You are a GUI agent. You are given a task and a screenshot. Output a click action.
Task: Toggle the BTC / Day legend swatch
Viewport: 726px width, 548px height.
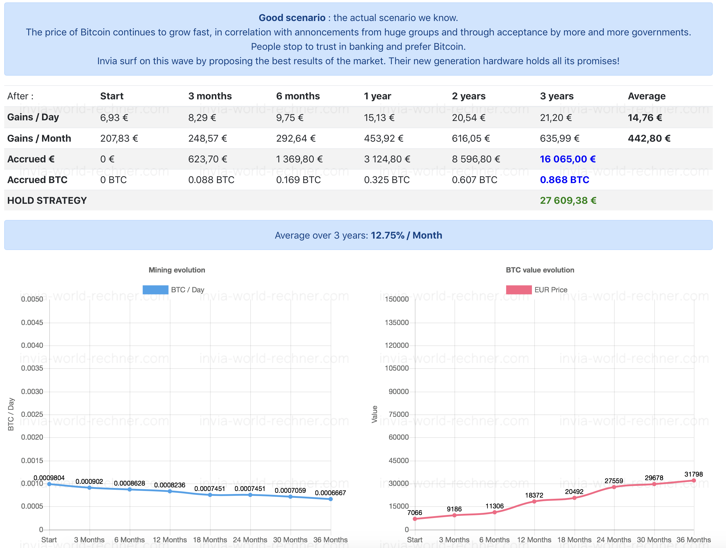pyautogui.click(x=156, y=290)
